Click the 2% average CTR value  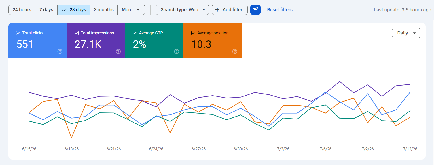[140, 44]
